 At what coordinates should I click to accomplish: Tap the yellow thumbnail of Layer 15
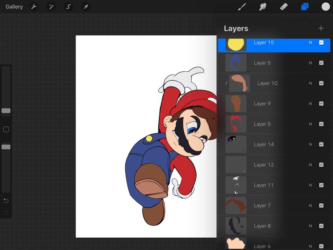236,45
